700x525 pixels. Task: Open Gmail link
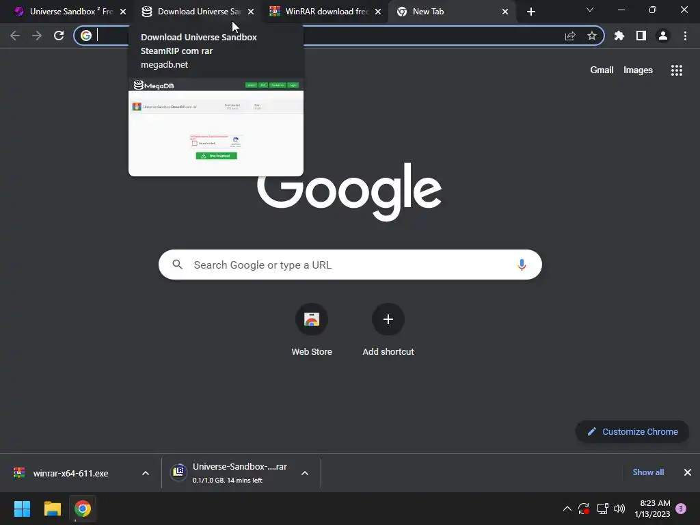click(x=602, y=70)
